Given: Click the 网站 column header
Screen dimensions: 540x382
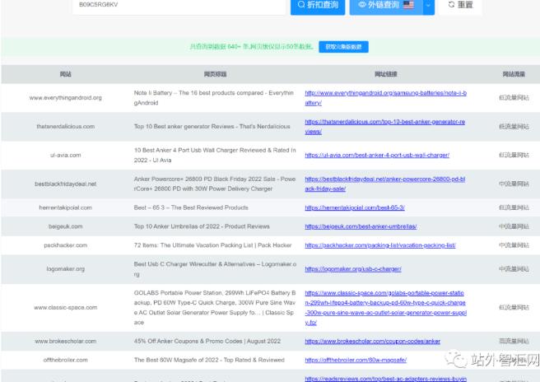Looking at the screenshot, I should [65, 74].
